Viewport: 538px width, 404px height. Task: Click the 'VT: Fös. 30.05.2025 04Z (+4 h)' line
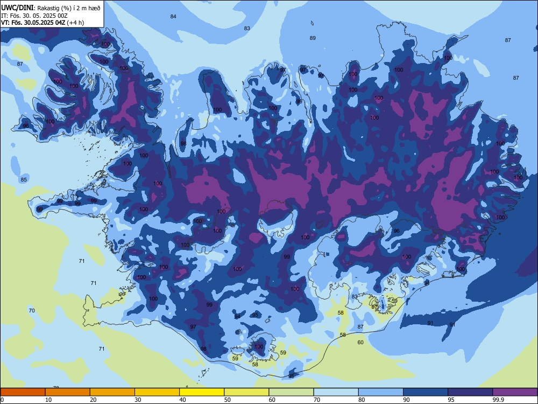[43, 23]
